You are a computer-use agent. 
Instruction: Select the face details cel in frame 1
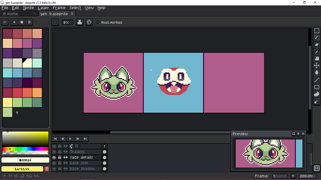coord(104,157)
